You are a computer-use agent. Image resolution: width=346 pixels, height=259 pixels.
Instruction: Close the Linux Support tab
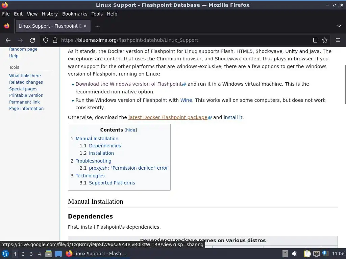pyautogui.click(x=85, y=26)
